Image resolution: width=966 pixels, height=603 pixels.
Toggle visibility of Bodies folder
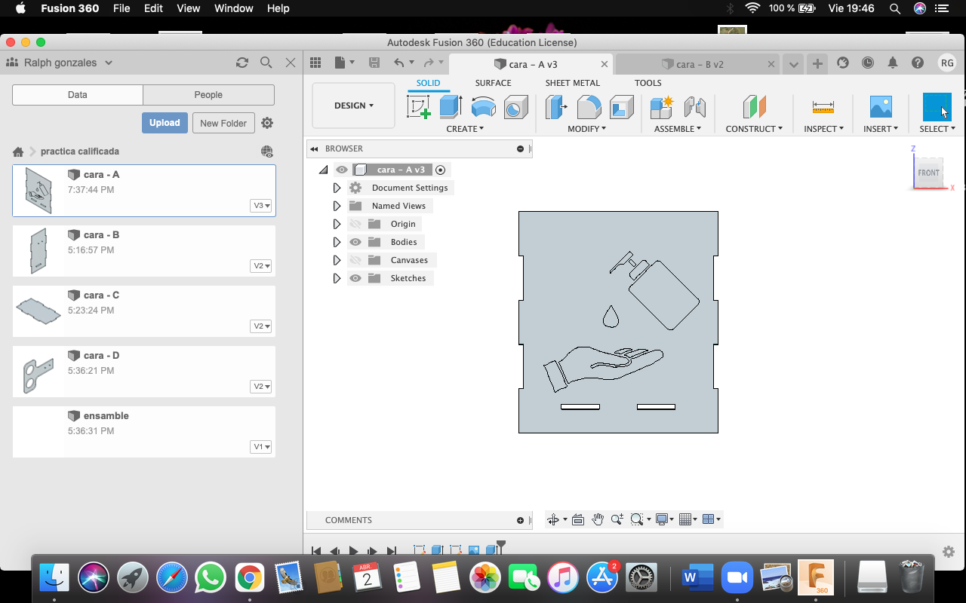pos(355,242)
